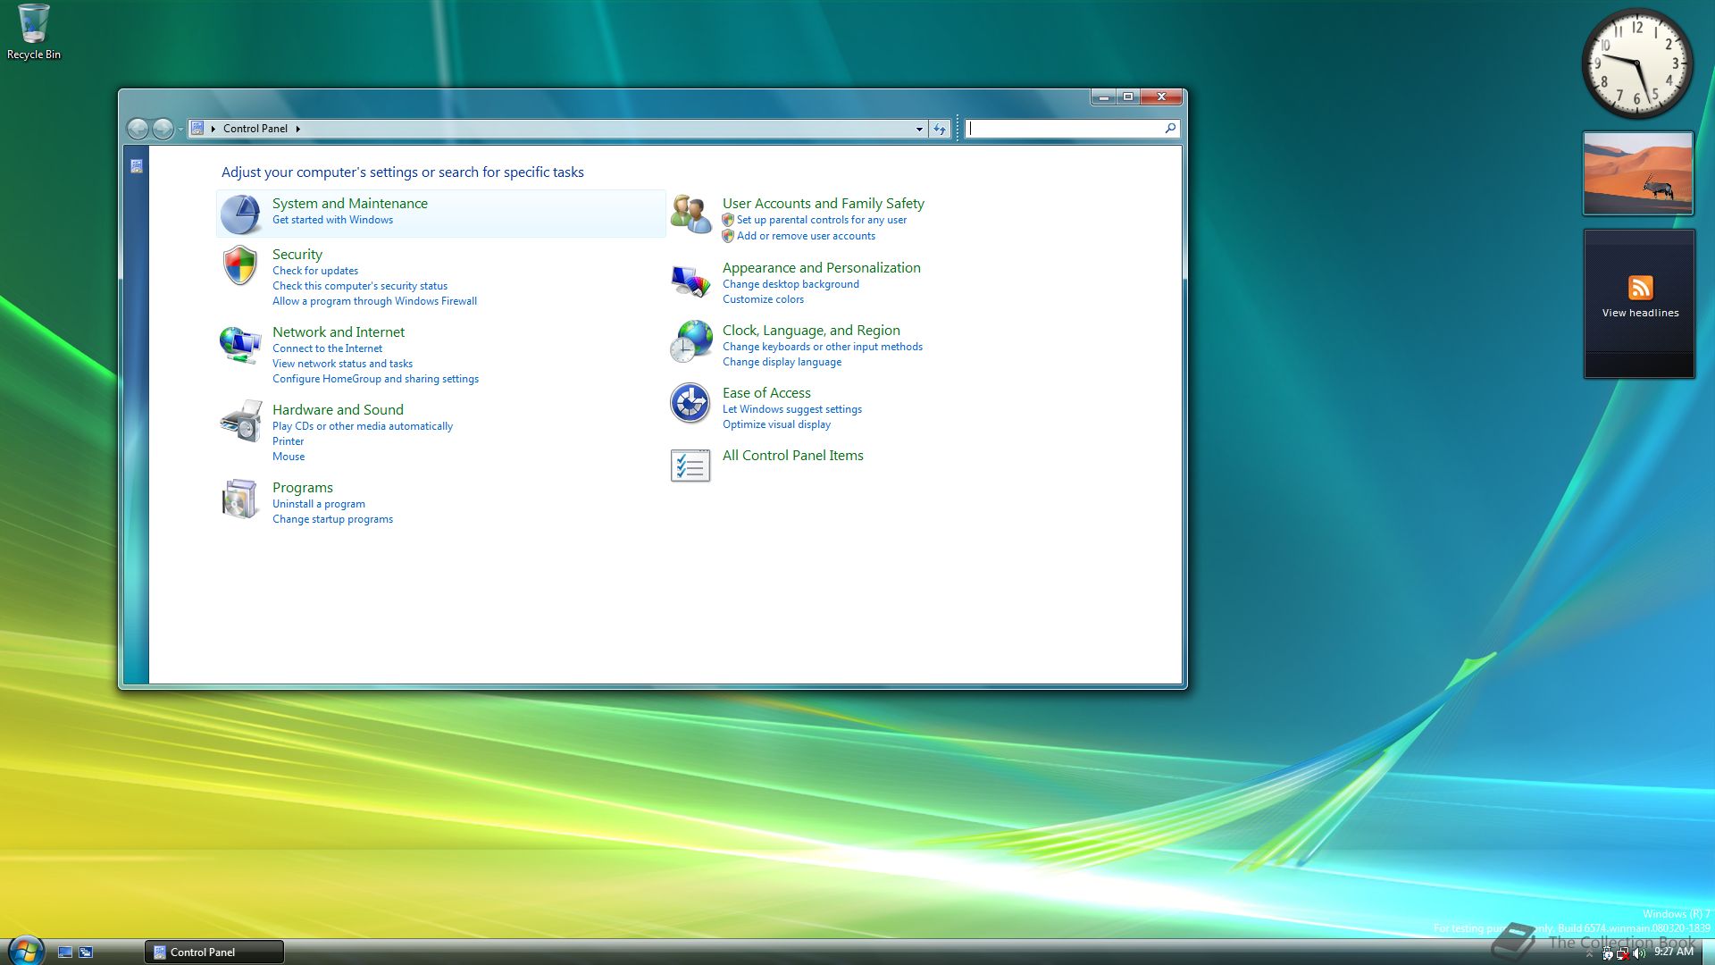
Task: Click Configure HomeGroup and sharing settings
Action: pyautogui.click(x=375, y=379)
